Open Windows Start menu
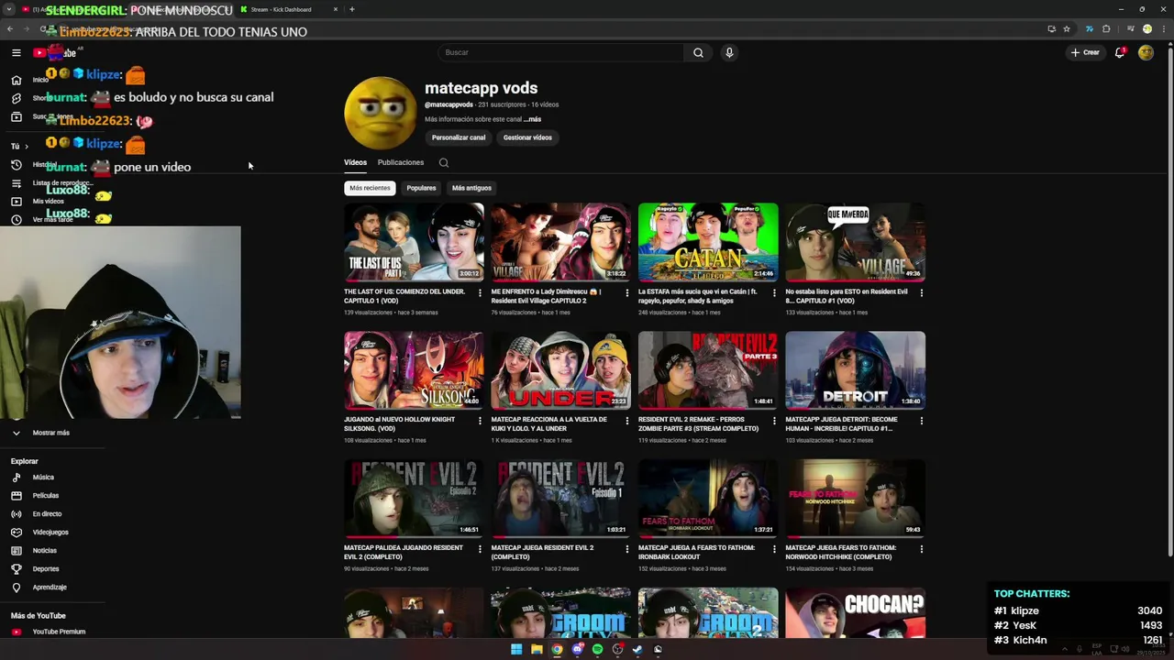Image resolution: width=1174 pixels, height=660 pixels. (x=516, y=649)
